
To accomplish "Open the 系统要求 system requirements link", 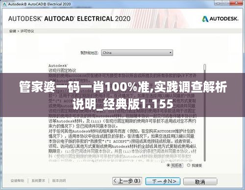I will click(38, 181).
